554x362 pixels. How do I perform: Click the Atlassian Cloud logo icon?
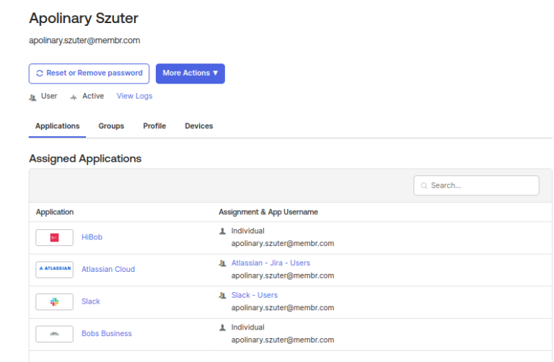[54, 269]
